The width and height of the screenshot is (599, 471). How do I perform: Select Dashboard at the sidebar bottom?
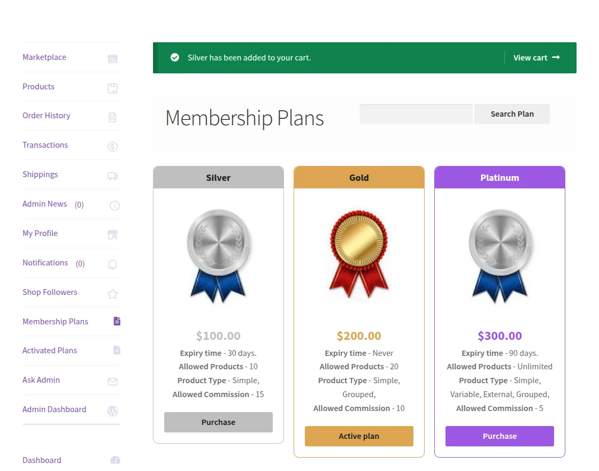click(x=42, y=460)
